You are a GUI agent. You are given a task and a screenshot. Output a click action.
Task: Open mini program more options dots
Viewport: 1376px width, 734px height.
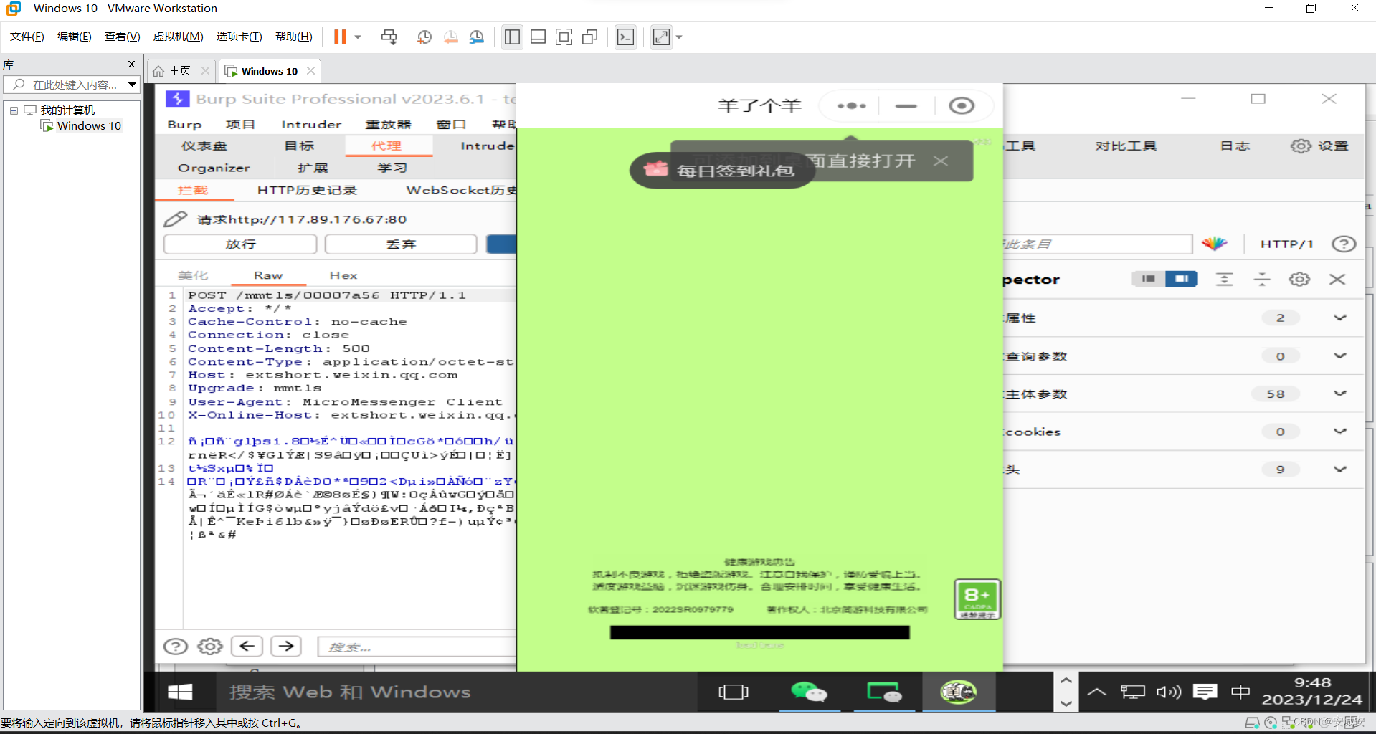pos(851,106)
